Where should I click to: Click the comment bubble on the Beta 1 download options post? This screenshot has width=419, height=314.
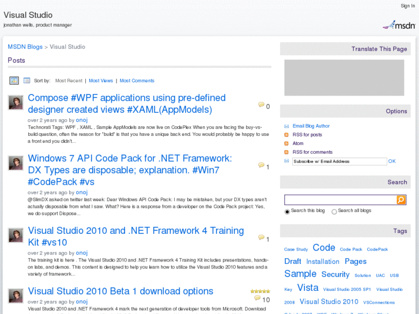[257, 298]
